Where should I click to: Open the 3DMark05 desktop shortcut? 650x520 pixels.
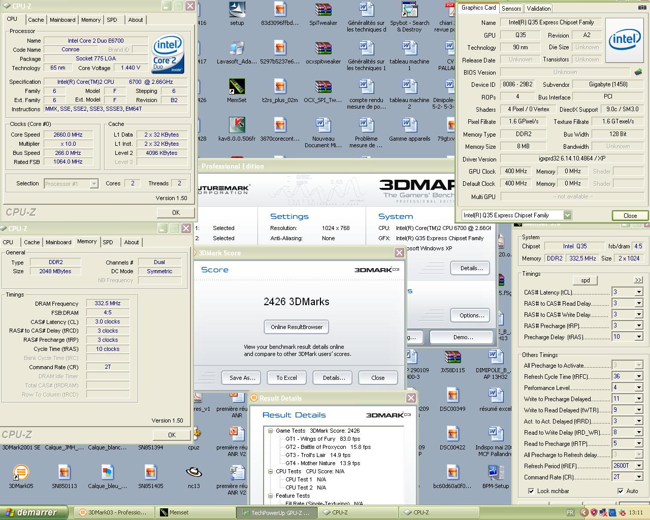[21, 473]
